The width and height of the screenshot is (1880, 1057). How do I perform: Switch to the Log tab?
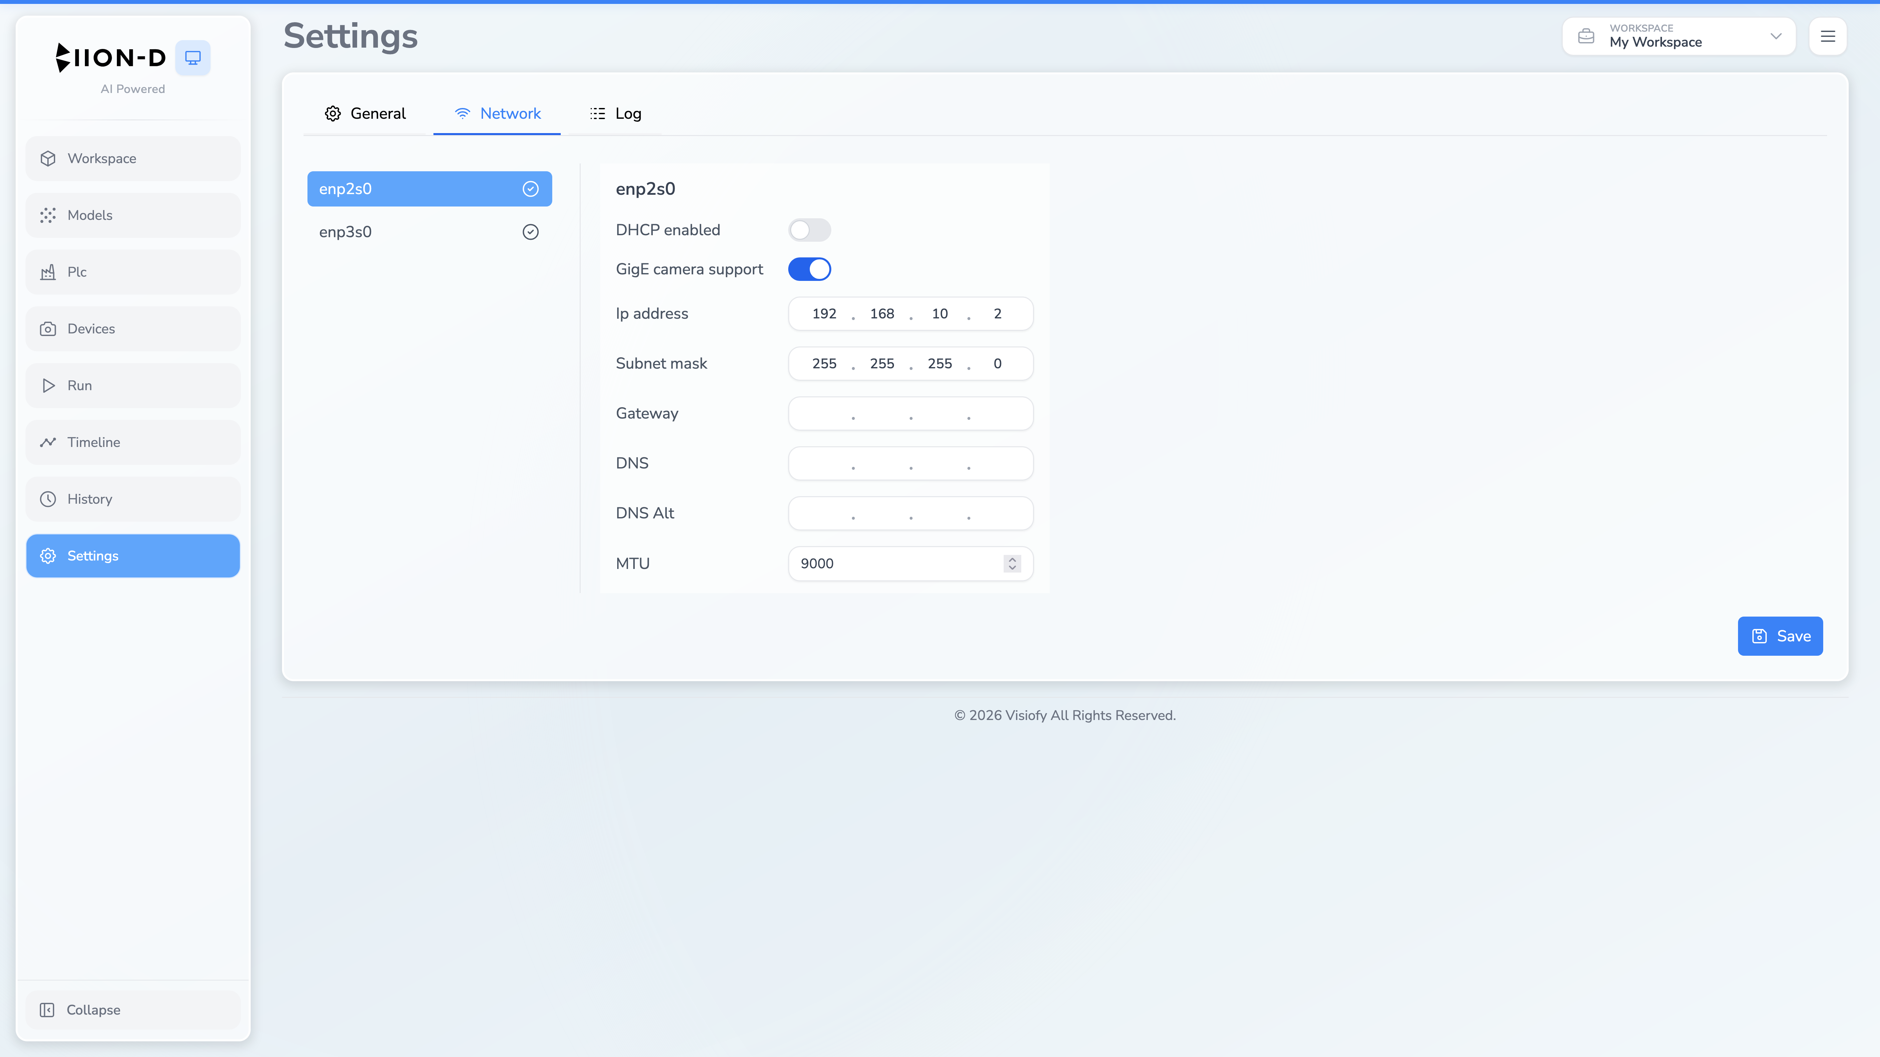click(x=615, y=113)
